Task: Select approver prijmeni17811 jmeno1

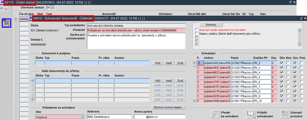Action: click(217, 82)
